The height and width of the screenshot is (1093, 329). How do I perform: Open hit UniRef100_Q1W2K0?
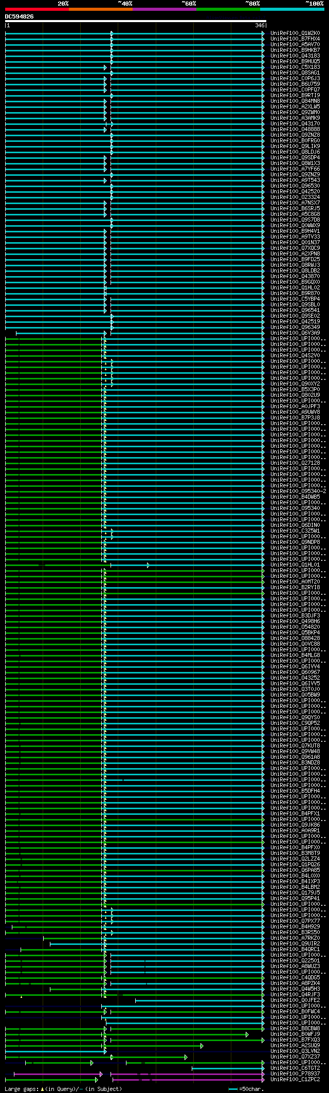point(295,33)
